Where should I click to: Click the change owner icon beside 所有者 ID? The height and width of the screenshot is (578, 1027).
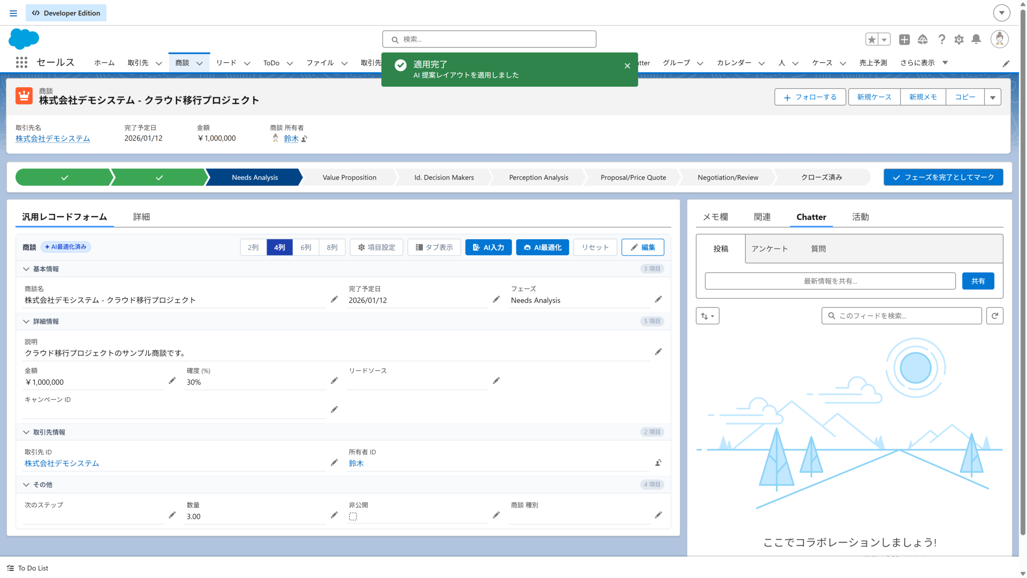coord(658,463)
